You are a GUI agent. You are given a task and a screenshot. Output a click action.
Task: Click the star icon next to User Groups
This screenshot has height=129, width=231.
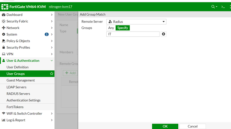point(51,74)
